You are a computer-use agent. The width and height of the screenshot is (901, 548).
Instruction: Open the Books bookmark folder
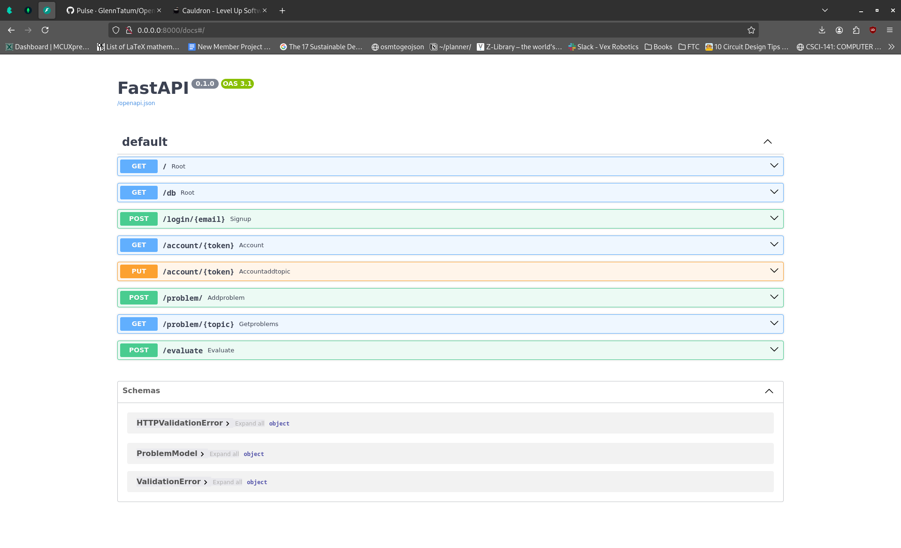coord(658,47)
